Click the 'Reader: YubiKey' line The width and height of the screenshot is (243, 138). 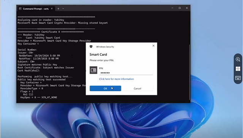(31, 35)
